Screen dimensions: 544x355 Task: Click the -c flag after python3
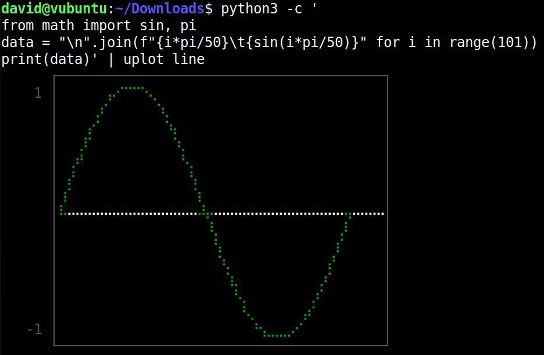(295, 9)
